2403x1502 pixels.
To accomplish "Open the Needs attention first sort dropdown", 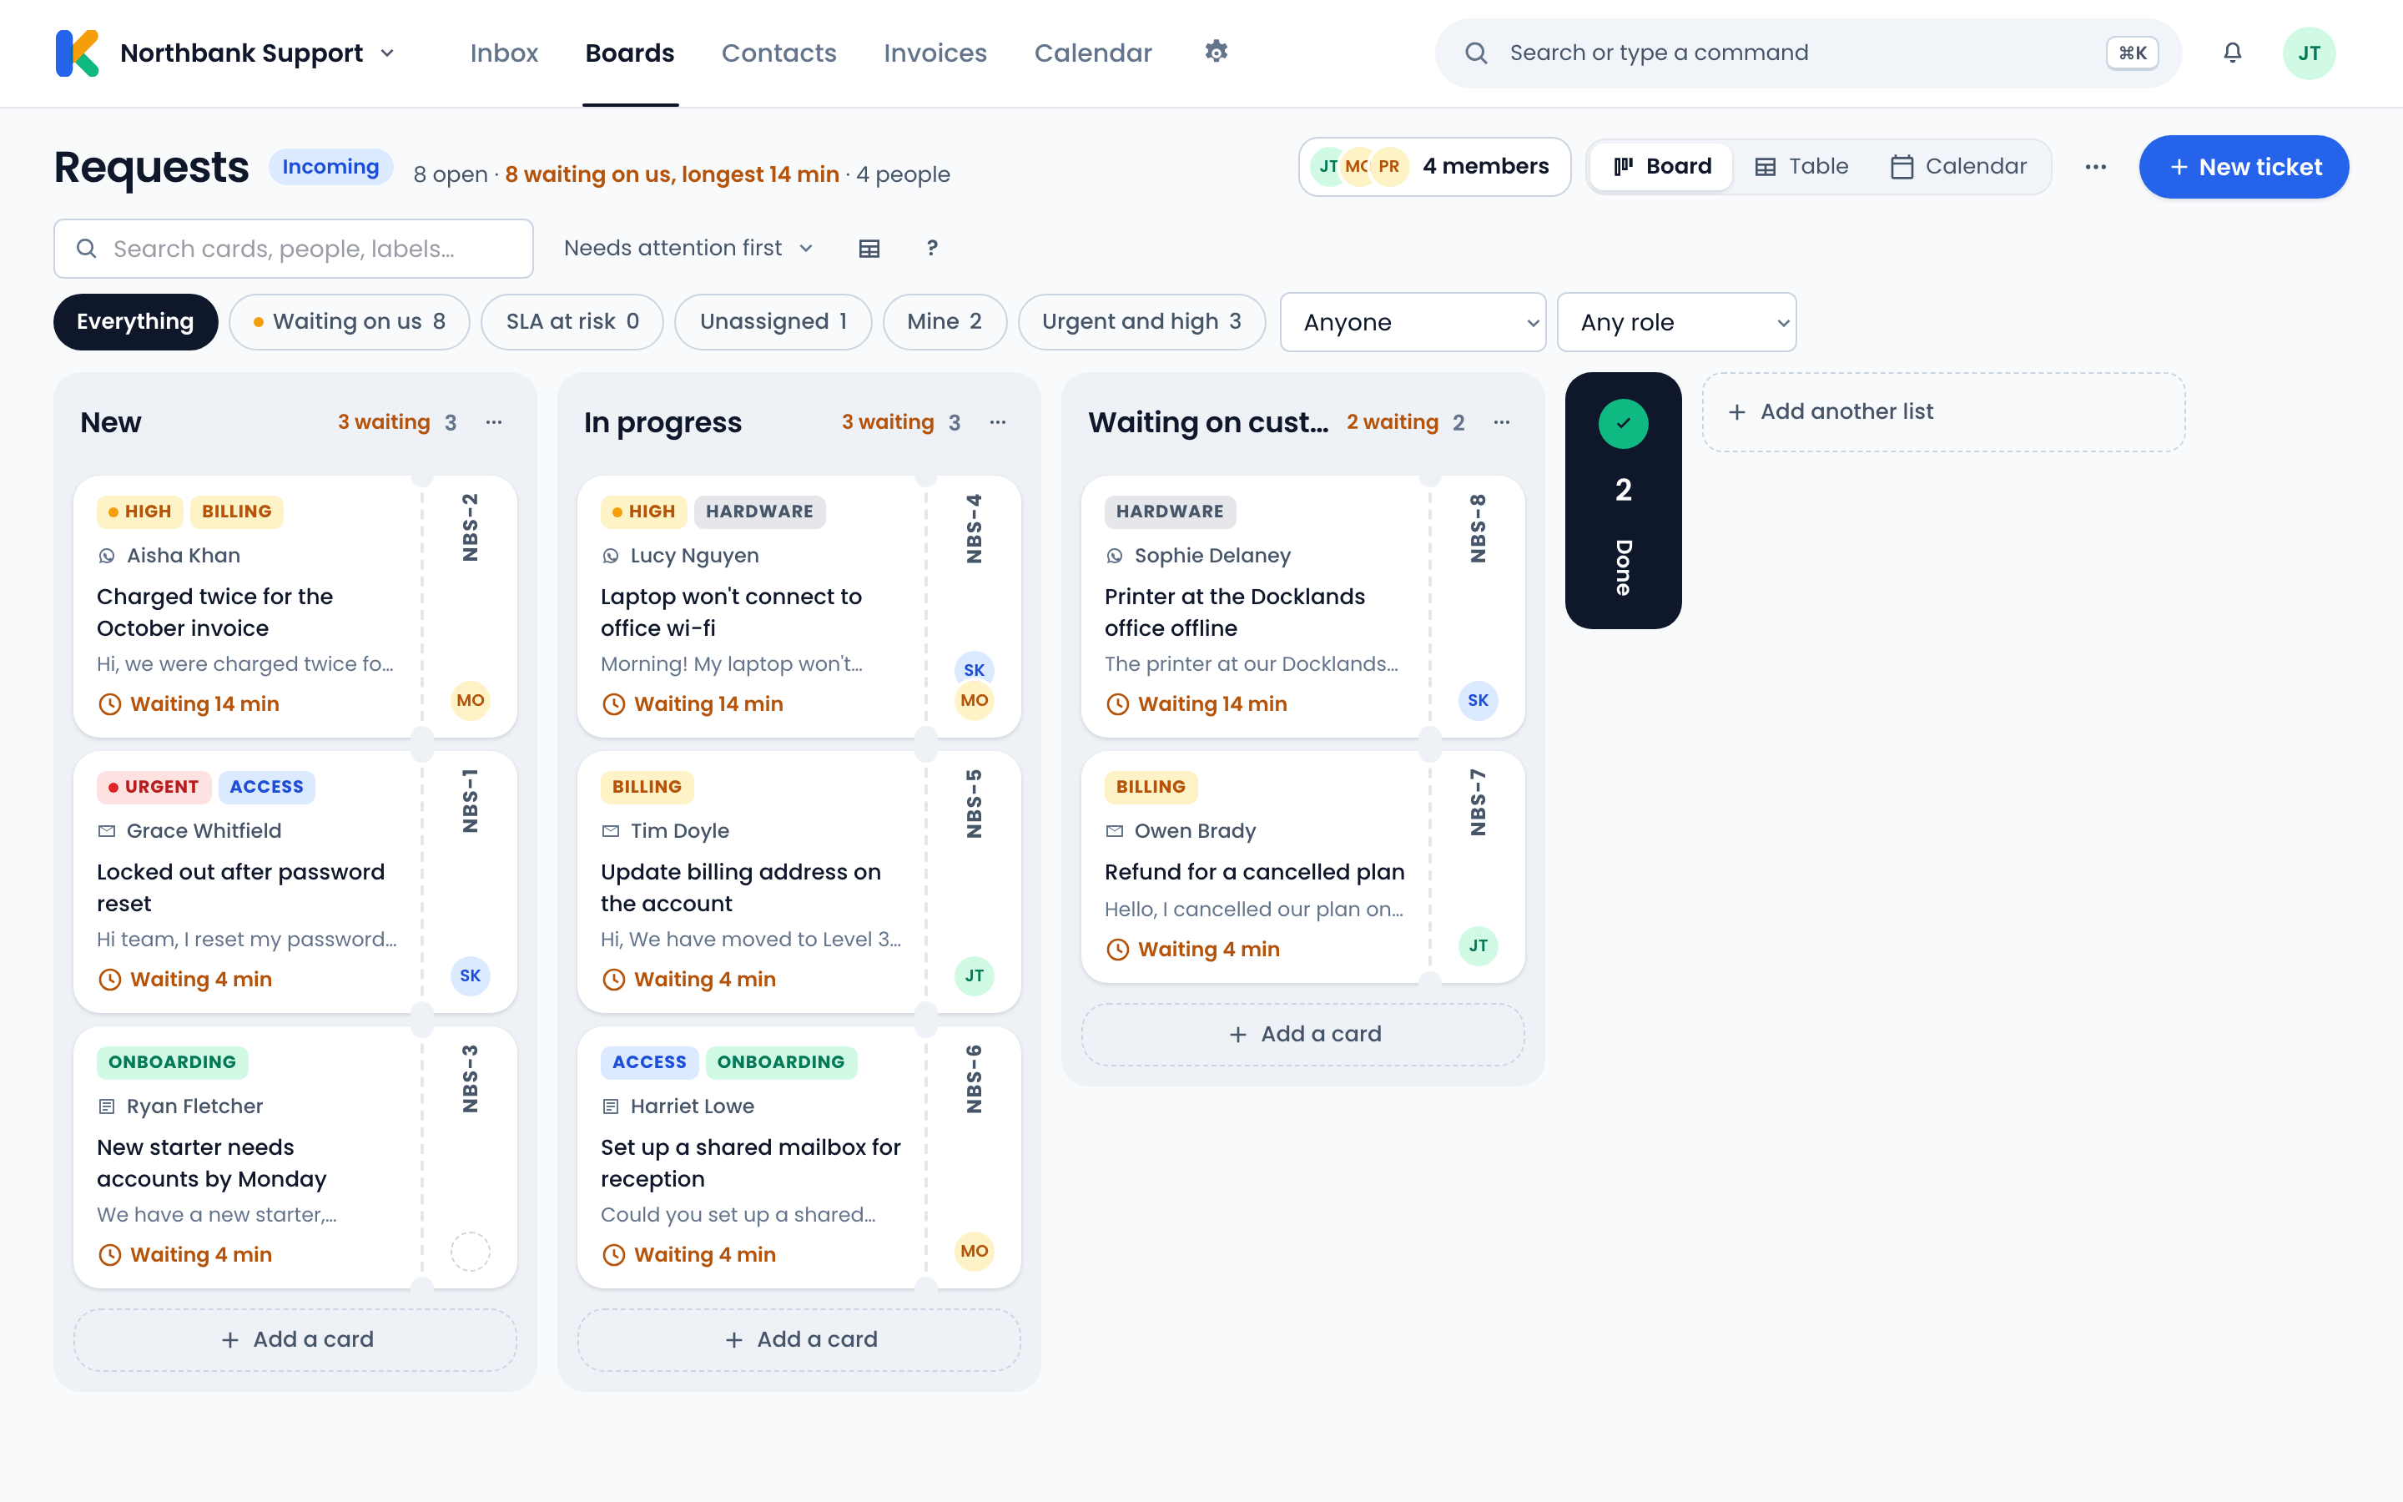I will click(688, 249).
